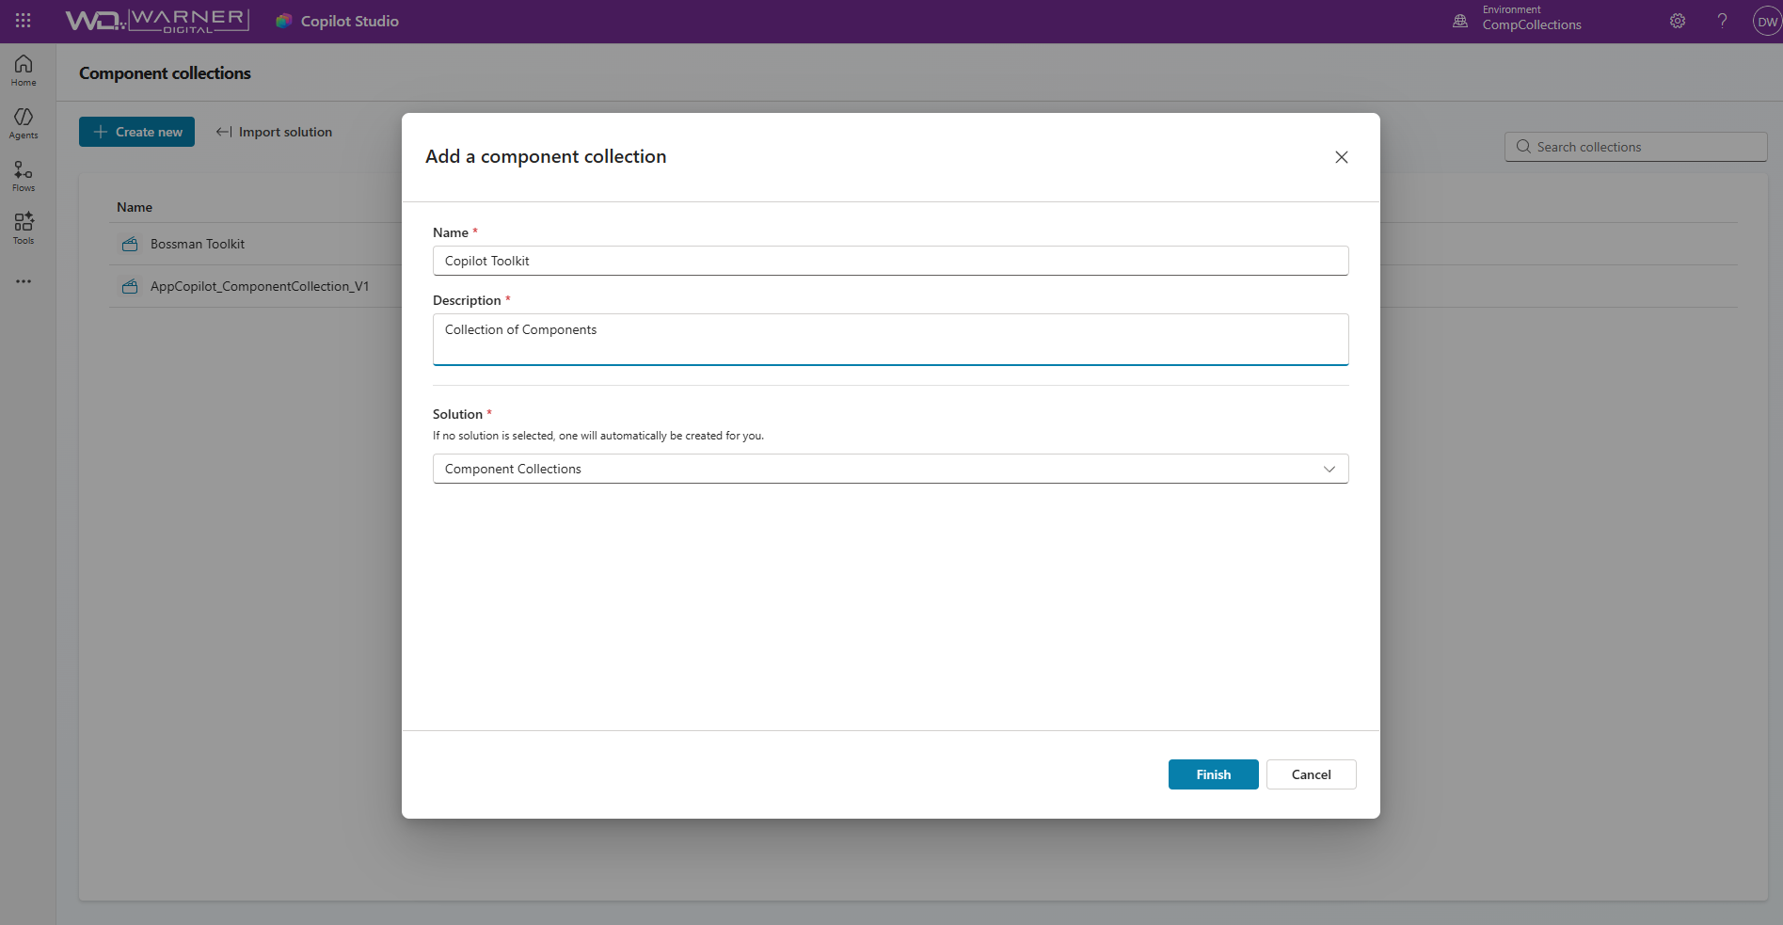Screen dimensions: 1783x925
Task: Click Create new collection button
Action: pyautogui.click(x=136, y=132)
